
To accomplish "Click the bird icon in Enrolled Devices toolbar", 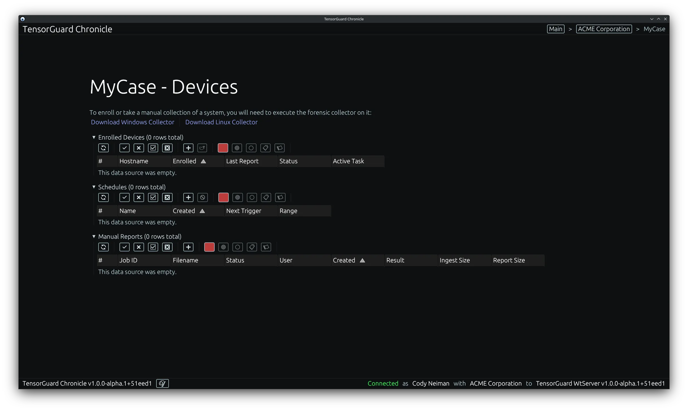I will [202, 148].
